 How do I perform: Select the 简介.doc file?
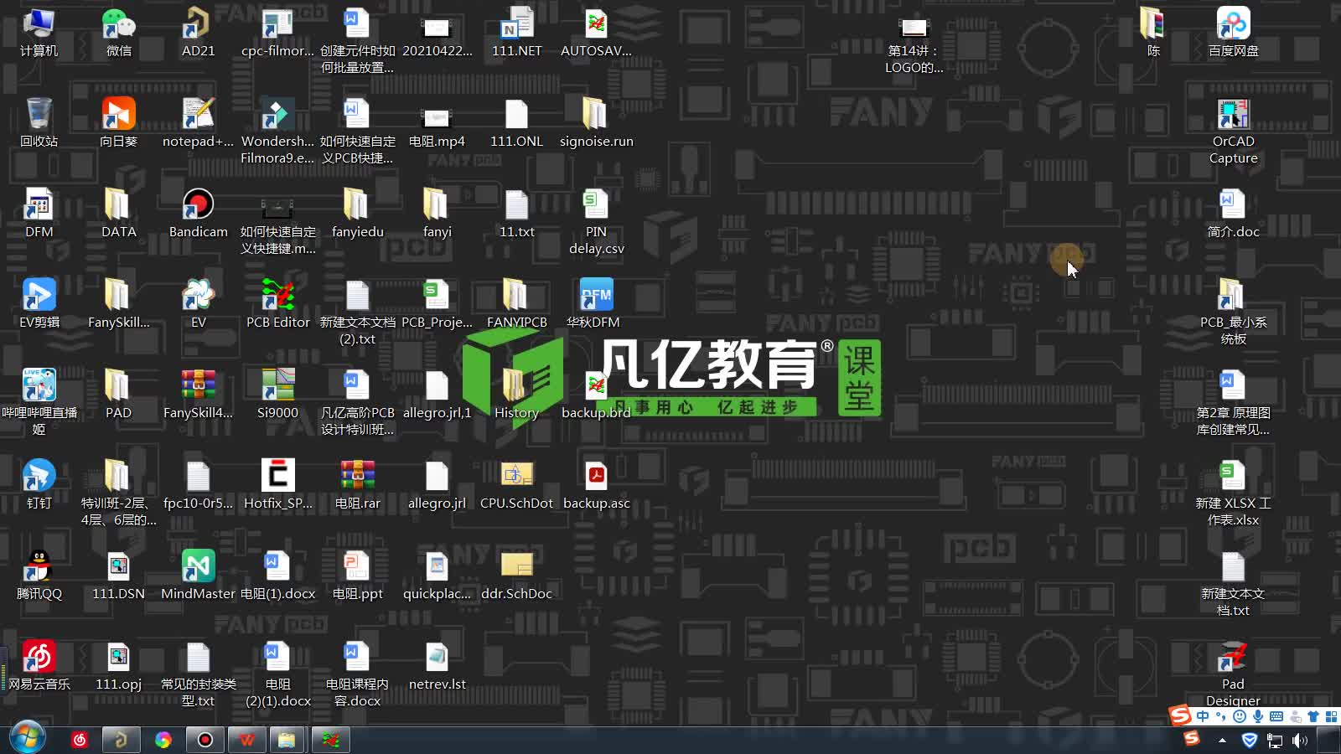point(1233,213)
